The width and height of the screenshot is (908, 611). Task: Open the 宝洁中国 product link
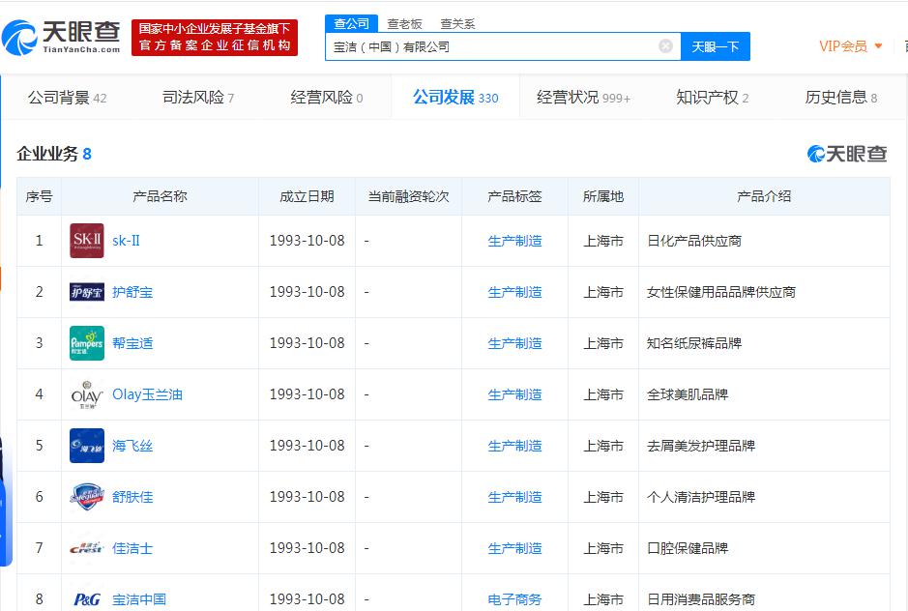tap(139, 599)
